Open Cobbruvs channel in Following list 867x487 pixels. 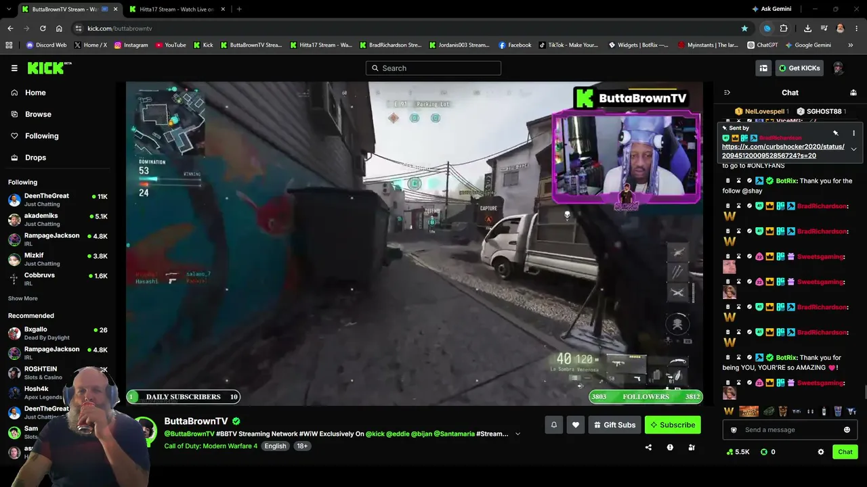coord(58,279)
